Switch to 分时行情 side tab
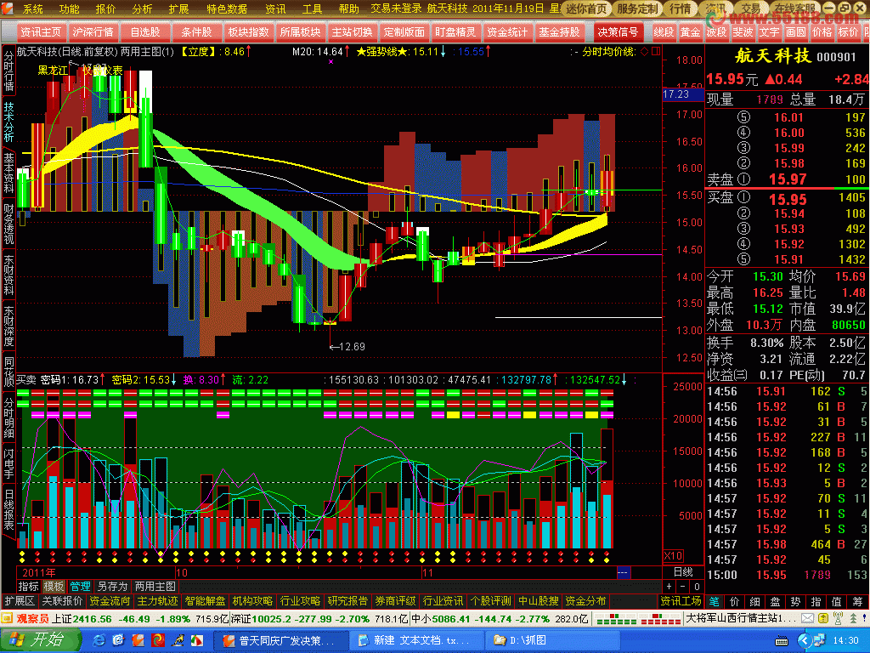The width and height of the screenshot is (870, 653). [8, 71]
